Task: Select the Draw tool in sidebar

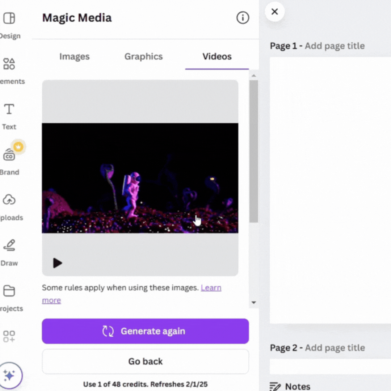Action: (x=9, y=252)
